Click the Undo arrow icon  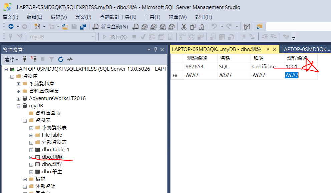pos(214,26)
